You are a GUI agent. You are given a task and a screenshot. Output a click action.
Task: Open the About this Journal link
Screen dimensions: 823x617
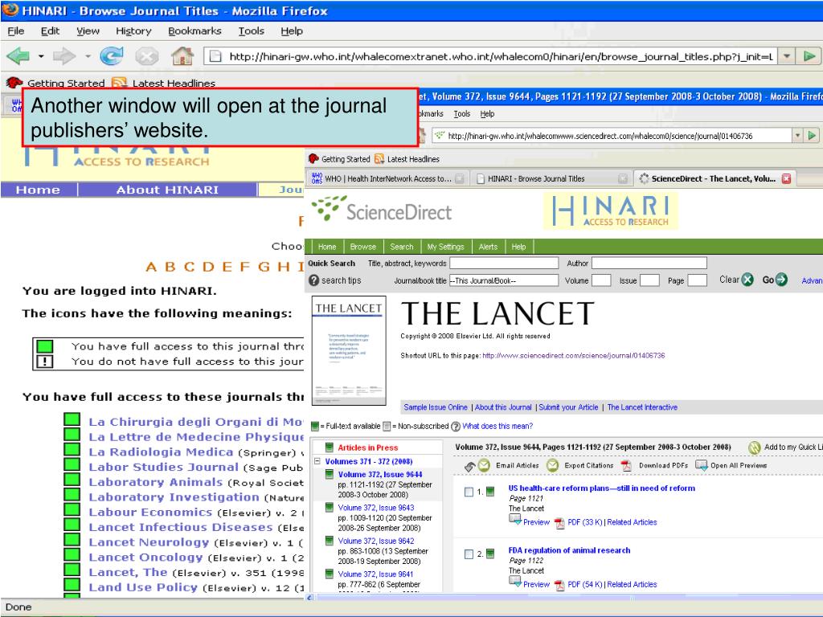pyautogui.click(x=503, y=407)
